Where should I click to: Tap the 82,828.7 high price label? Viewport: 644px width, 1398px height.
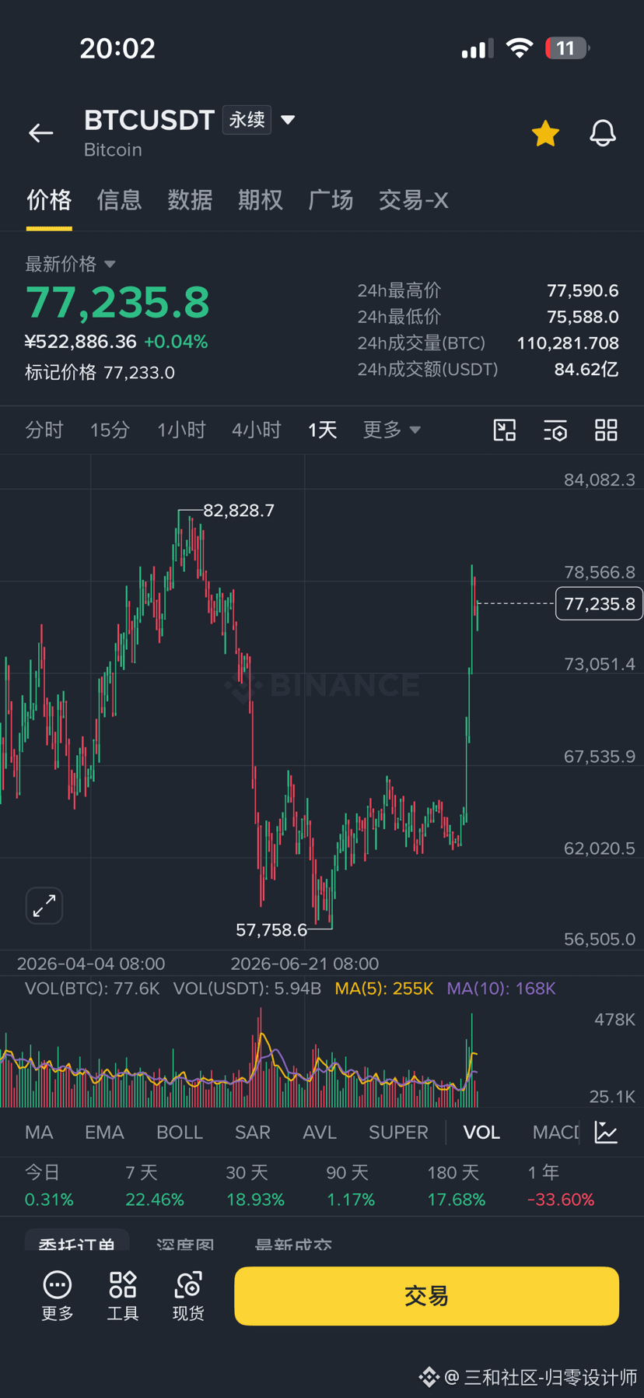point(239,511)
